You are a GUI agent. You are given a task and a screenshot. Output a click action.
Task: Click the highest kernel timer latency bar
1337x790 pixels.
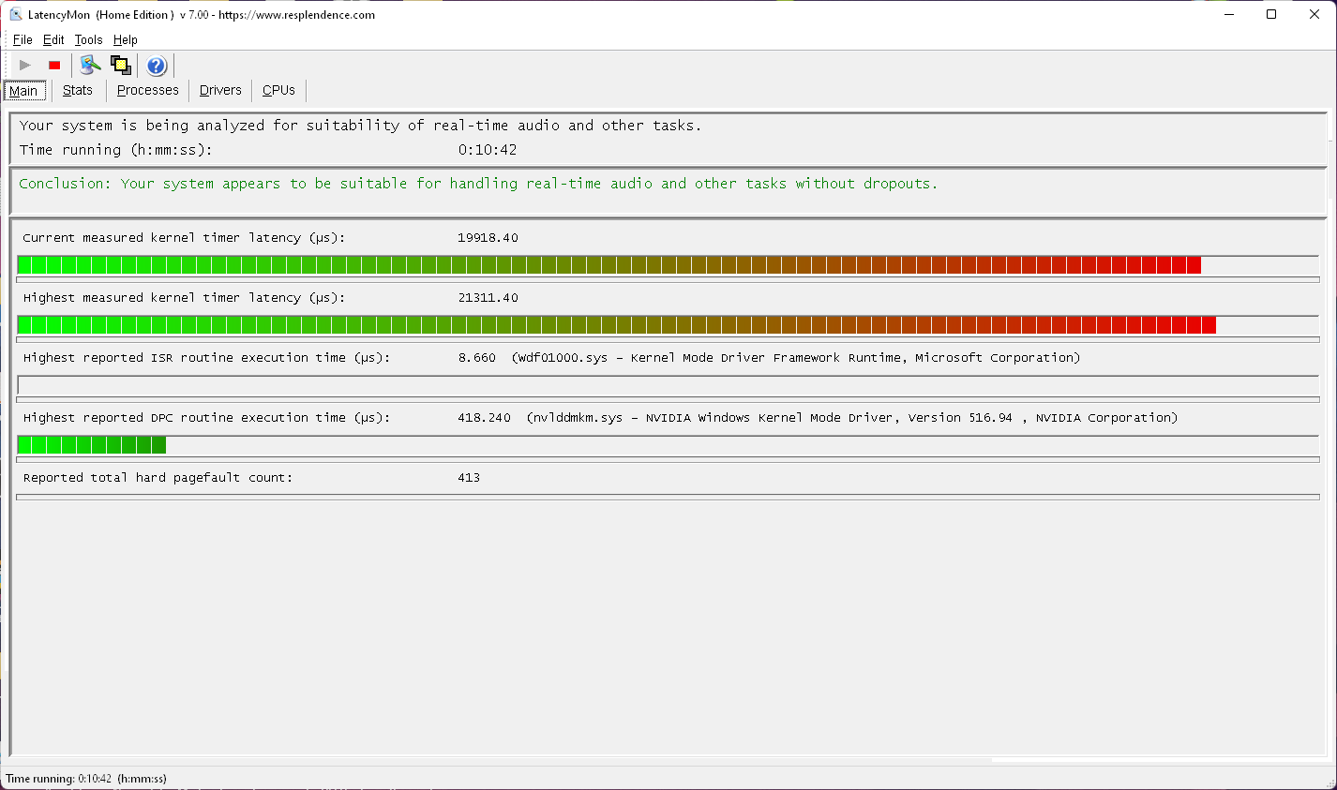[668, 325]
